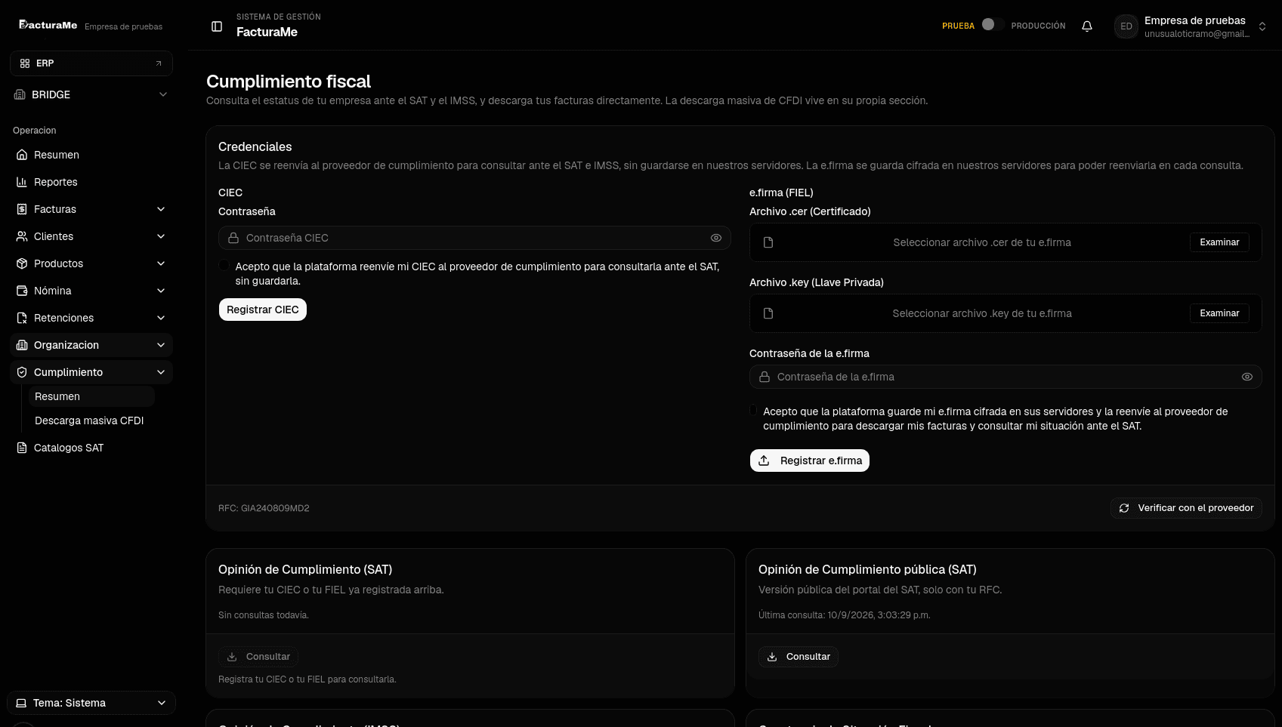Click the lock icon in CIEC password field
Image resolution: width=1282 pixels, height=727 pixels.
pyautogui.click(x=233, y=238)
